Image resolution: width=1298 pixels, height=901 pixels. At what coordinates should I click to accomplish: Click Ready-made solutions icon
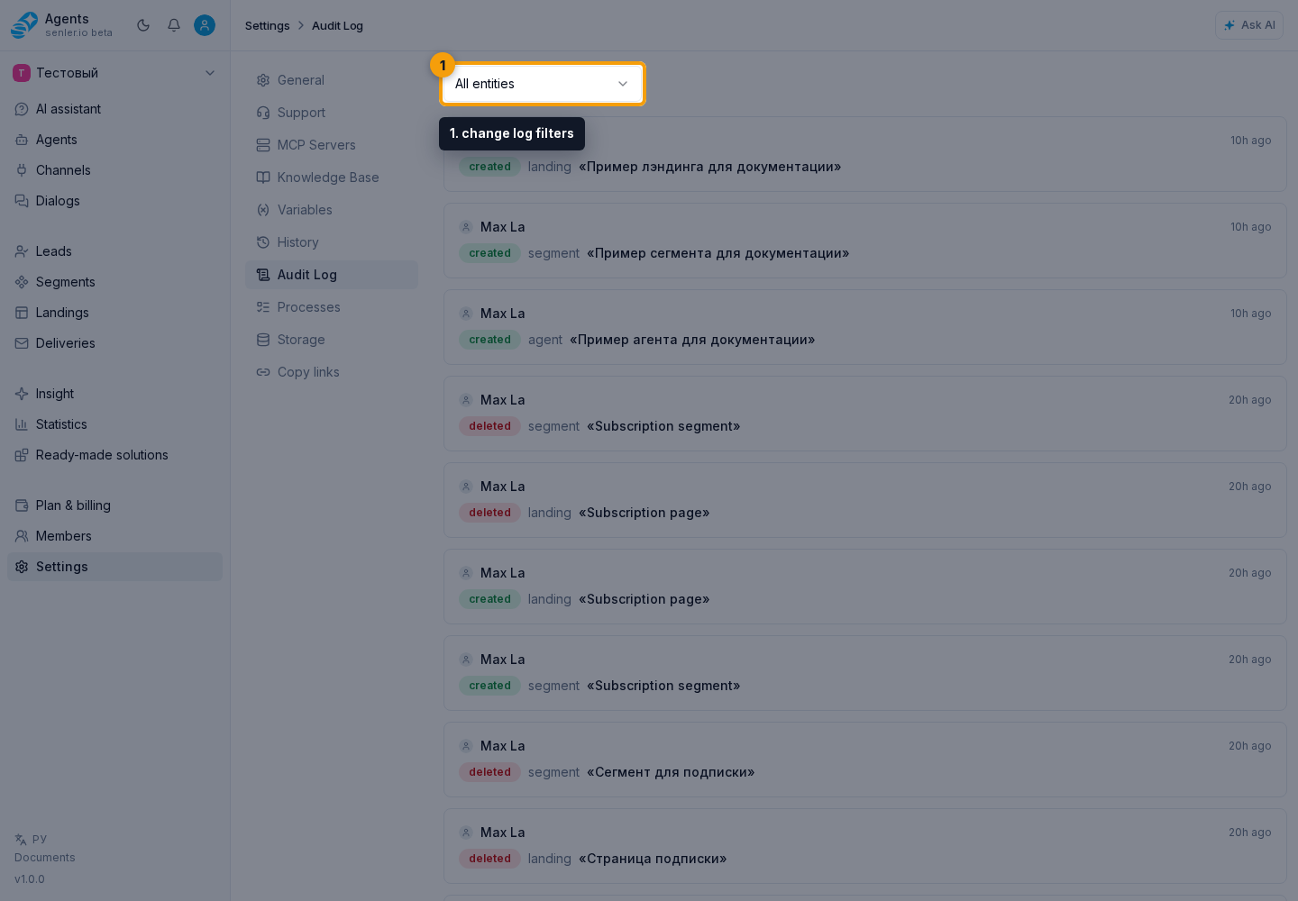22,455
